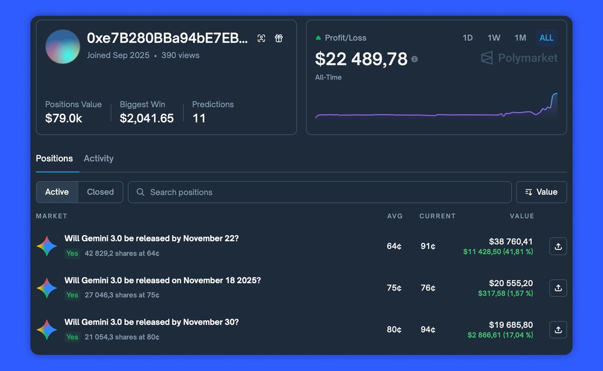Image resolution: width=603 pixels, height=371 pixels.
Task: Click the $22 489,78 profit amount
Action: point(361,59)
